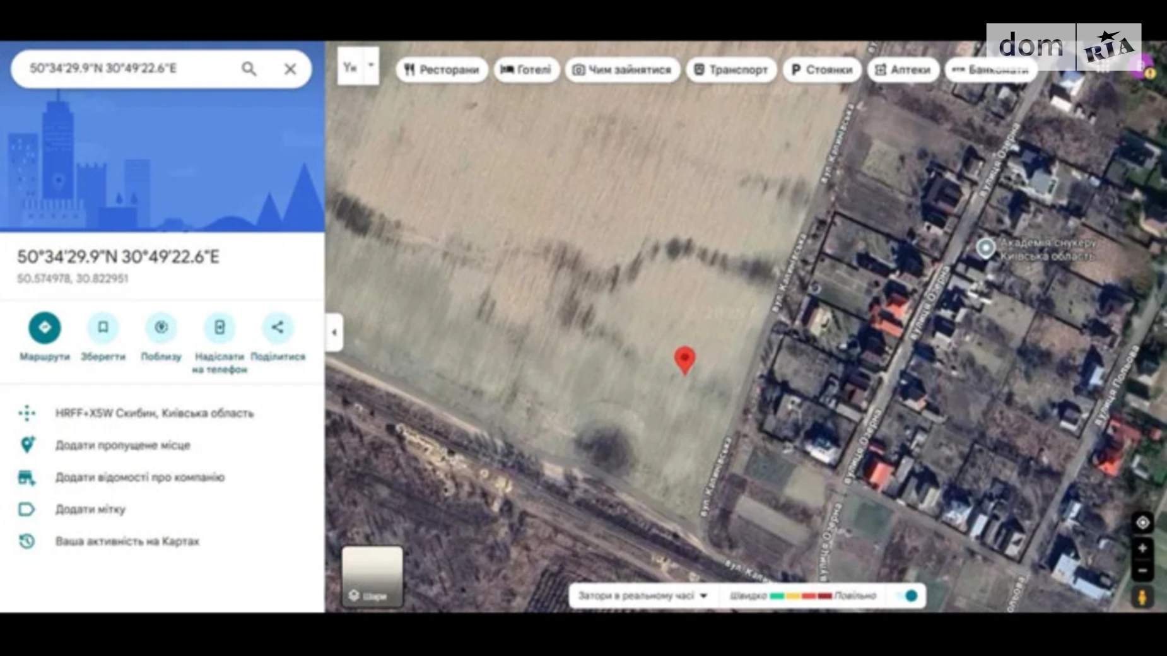Click the search magnifier icon
This screenshot has height=656, width=1167.
tap(249, 69)
